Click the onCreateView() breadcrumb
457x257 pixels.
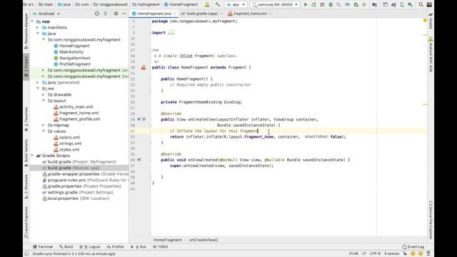(204, 240)
